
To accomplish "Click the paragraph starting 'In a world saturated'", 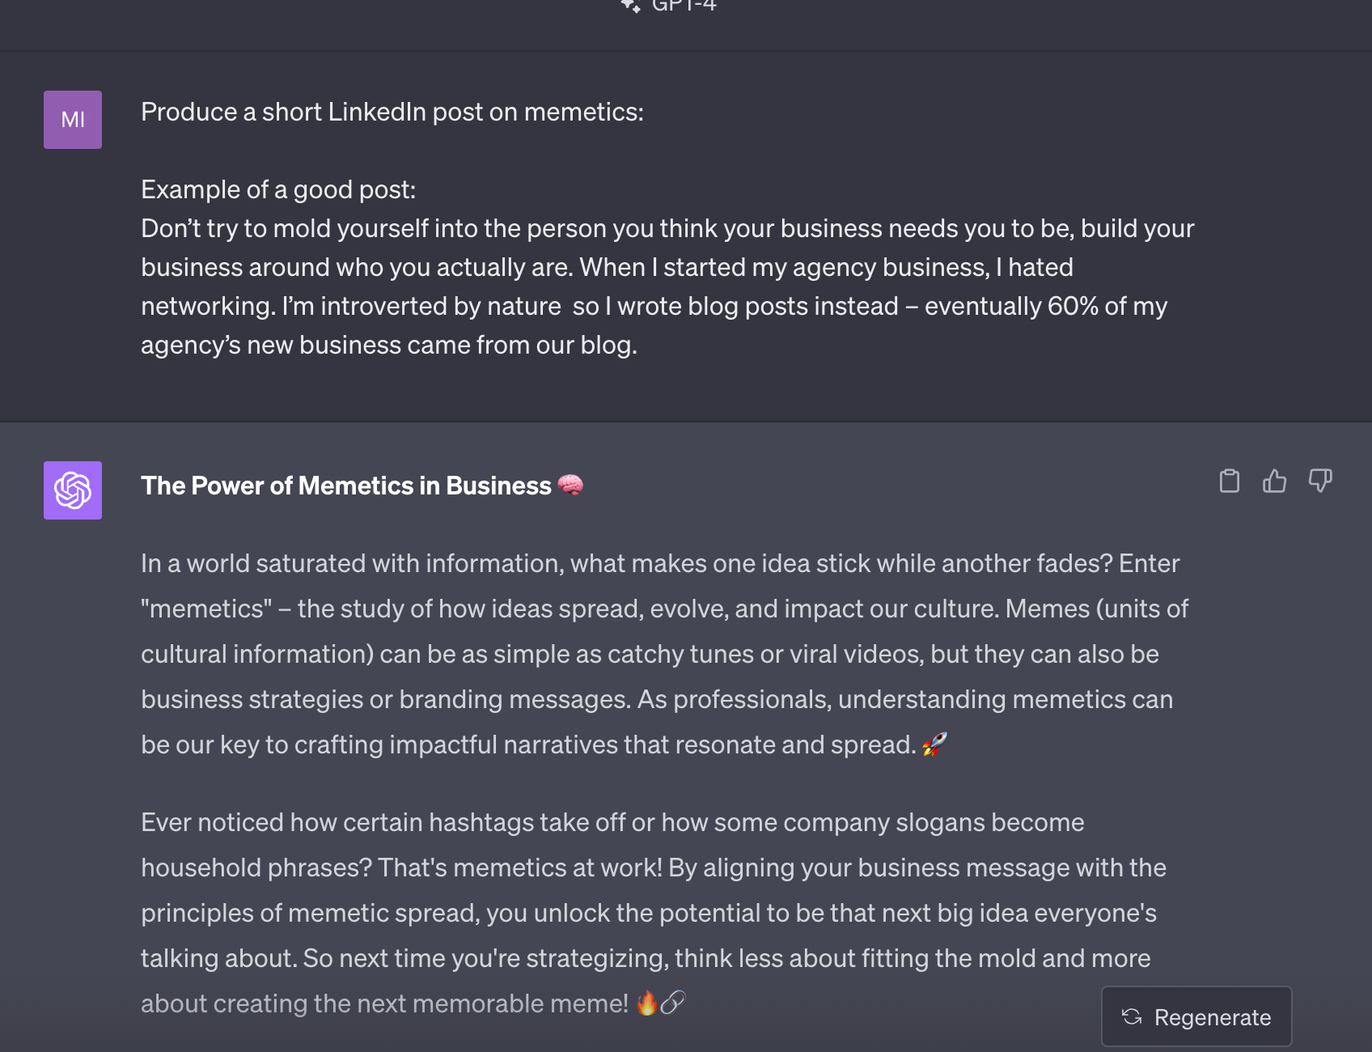I will tap(664, 654).
